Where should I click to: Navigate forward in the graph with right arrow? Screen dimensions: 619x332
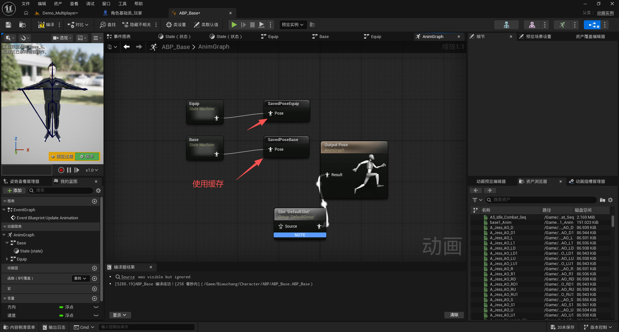pos(139,47)
